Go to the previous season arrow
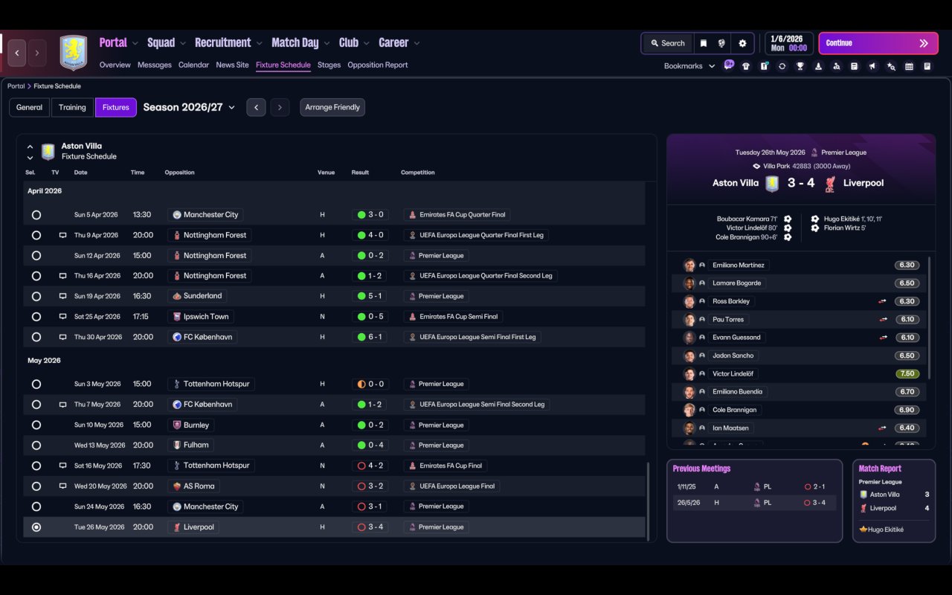 (256, 107)
